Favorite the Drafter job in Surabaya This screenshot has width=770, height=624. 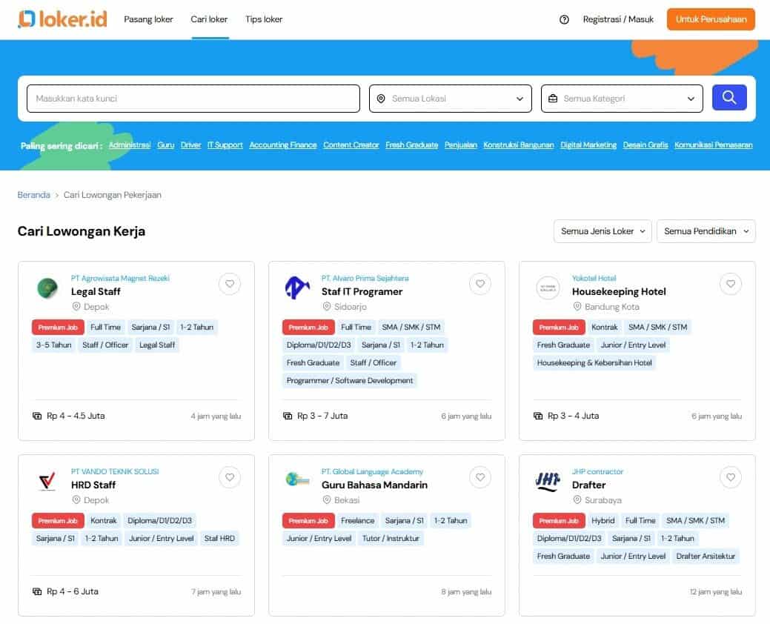point(731,477)
